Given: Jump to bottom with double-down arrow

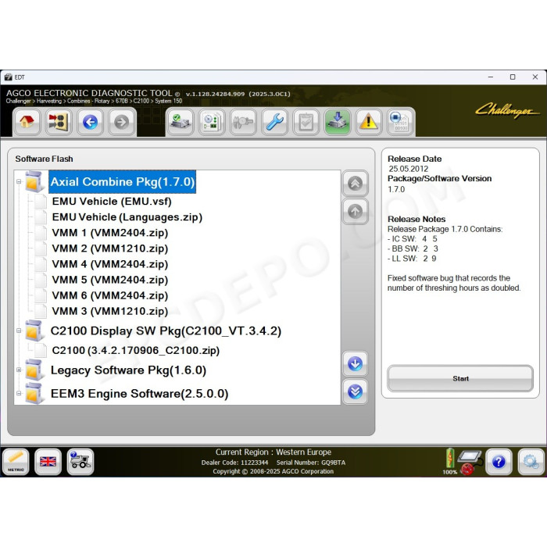Looking at the screenshot, I should coord(355,391).
